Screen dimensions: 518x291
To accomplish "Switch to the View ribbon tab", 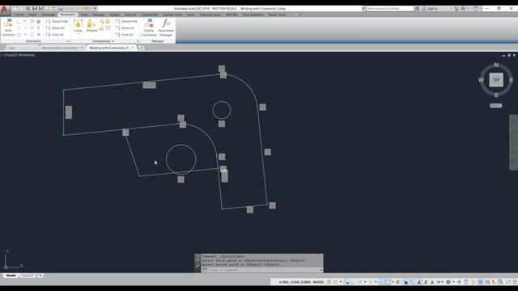I will click(x=84, y=15).
